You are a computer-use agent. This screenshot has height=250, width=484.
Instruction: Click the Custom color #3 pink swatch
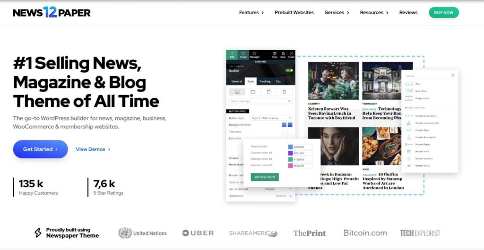click(x=291, y=166)
